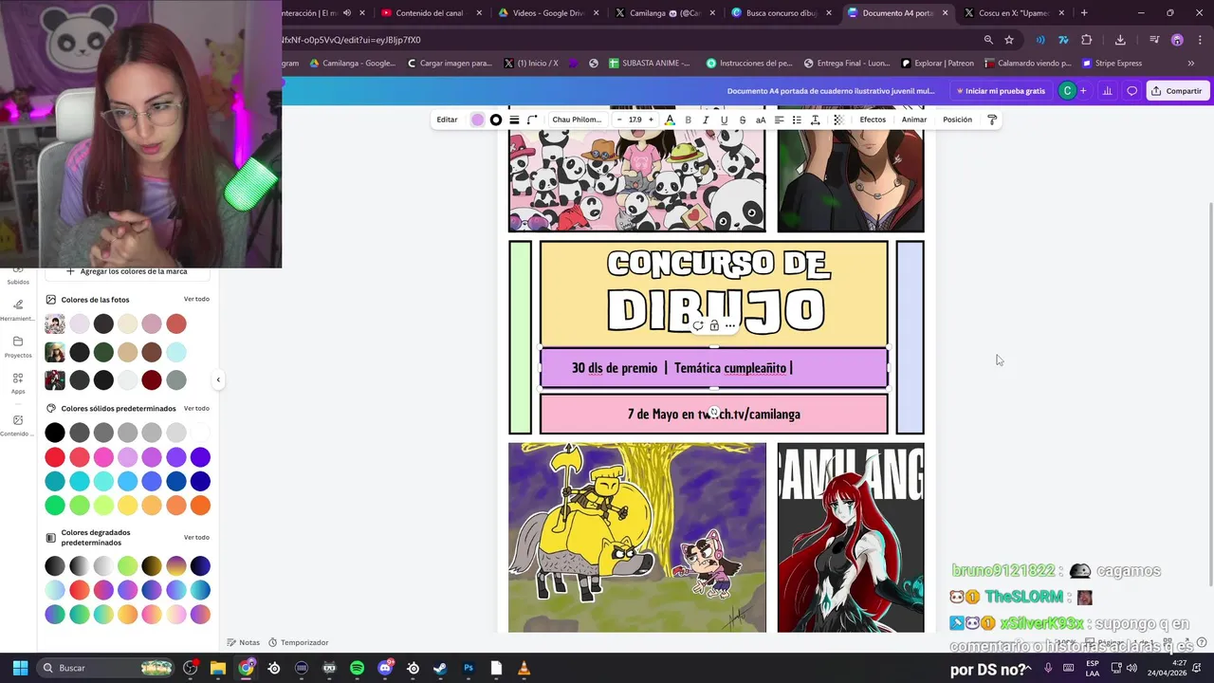Click Ver todo for Colores de las fotos
This screenshot has width=1214, height=683.
196,299
